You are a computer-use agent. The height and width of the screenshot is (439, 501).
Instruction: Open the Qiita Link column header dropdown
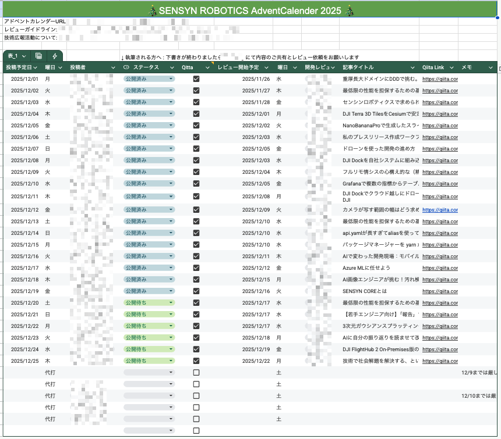pos(451,67)
